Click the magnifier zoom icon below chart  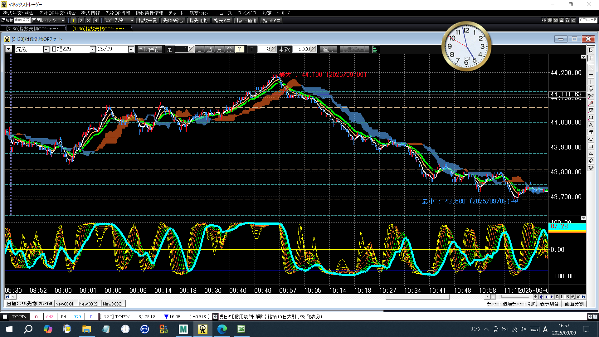coord(573,297)
